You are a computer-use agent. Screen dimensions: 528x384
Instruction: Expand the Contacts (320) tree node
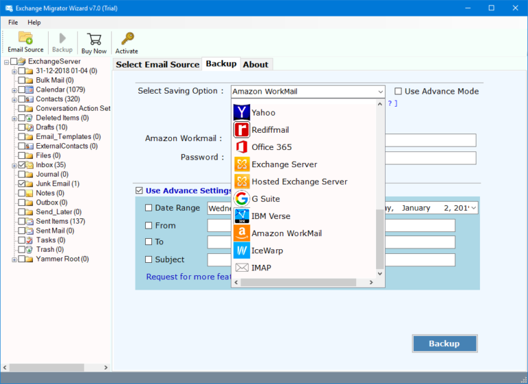click(x=14, y=100)
